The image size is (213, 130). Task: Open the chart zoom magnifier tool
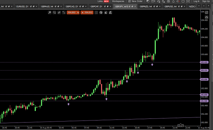[x=50, y=13]
